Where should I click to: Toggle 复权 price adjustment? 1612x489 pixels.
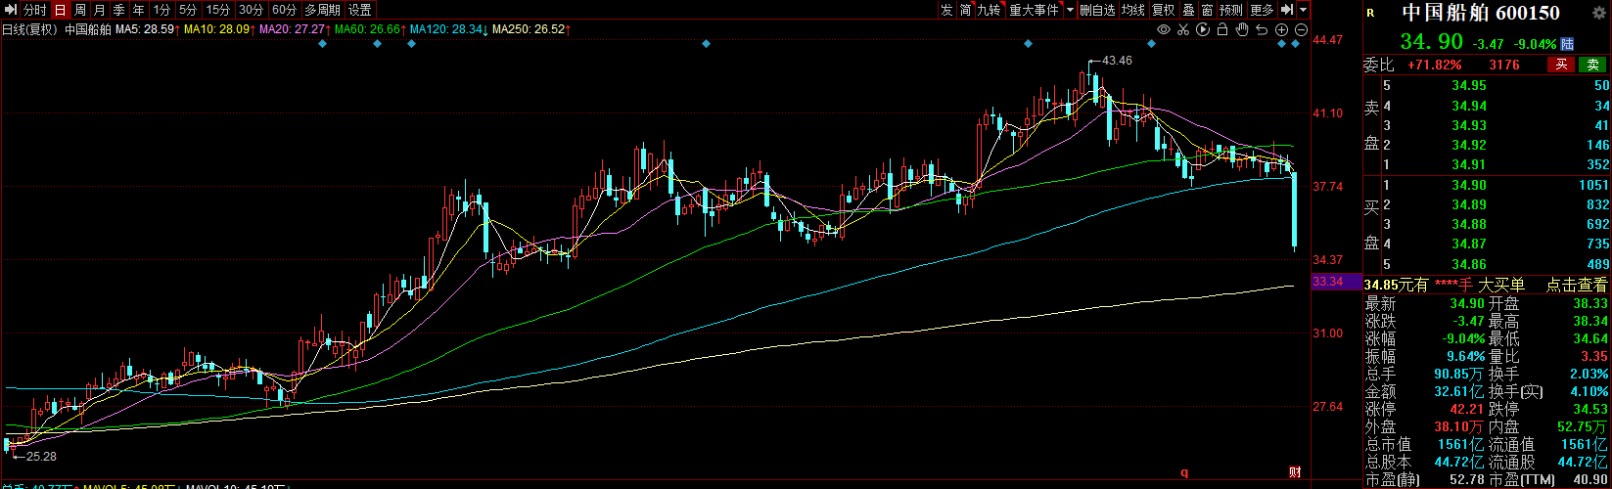[1163, 10]
